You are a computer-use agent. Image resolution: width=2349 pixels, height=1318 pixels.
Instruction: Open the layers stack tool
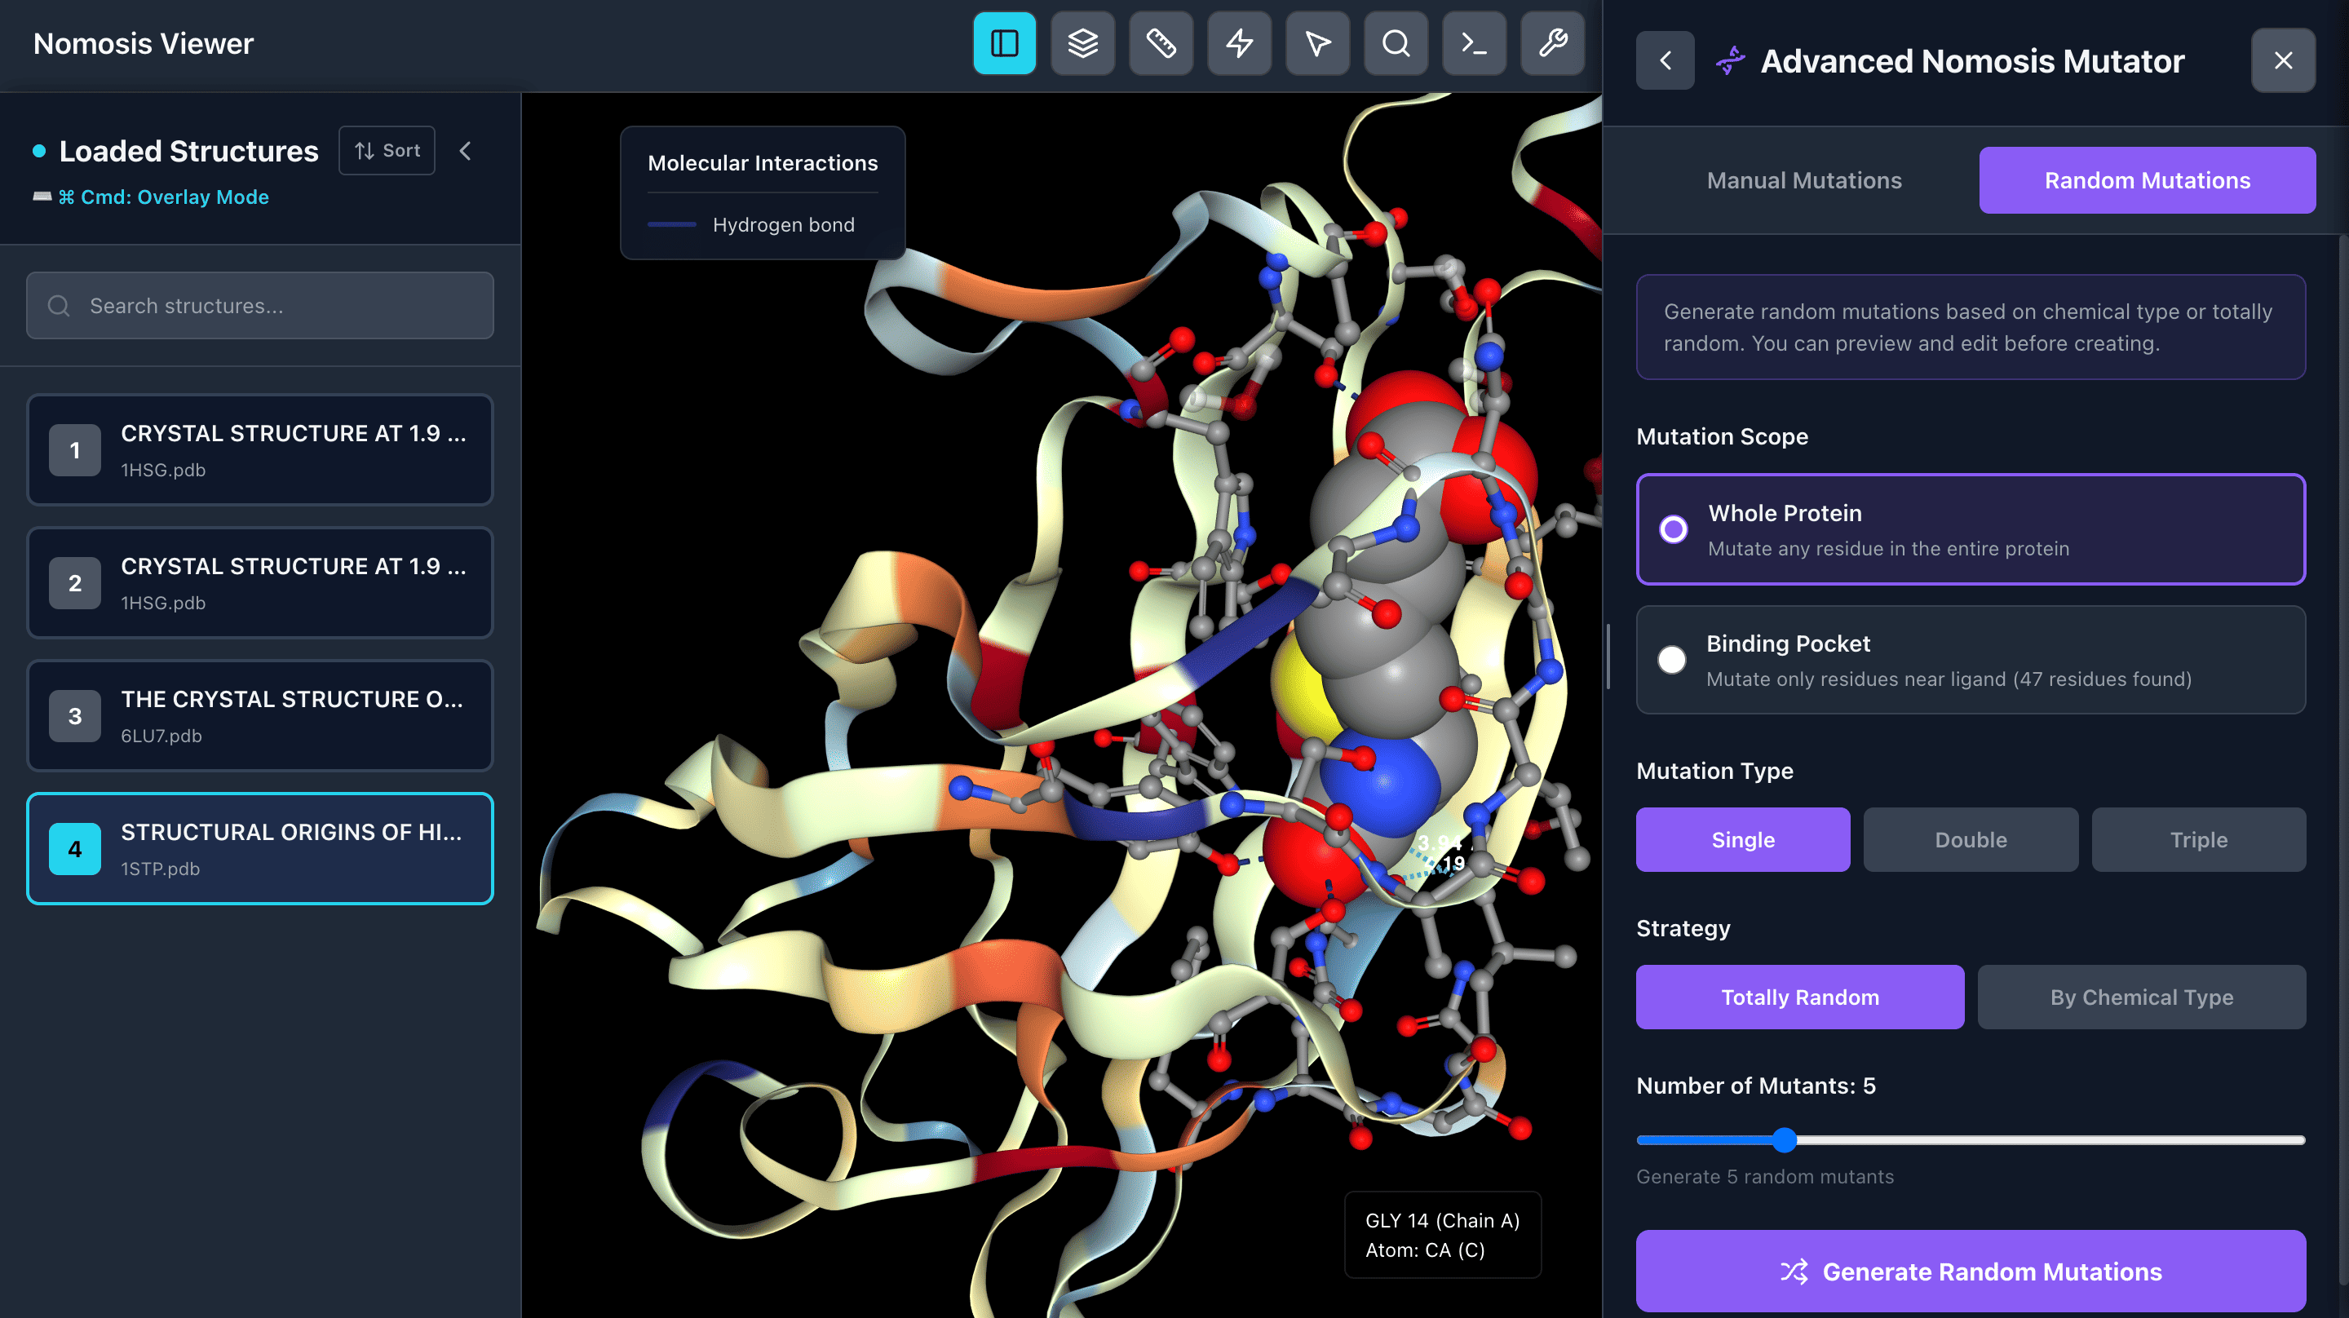(1082, 43)
